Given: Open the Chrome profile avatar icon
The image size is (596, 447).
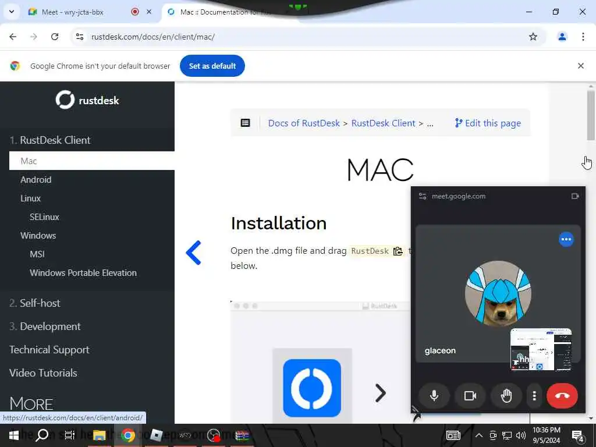Looking at the screenshot, I should coord(562,37).
